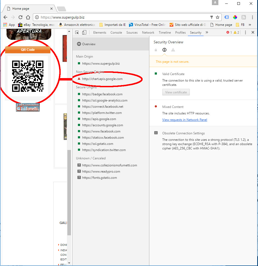The image size is (258, 266).
Task: Go forward with the forward arrow
Action: tap(13, 17)
